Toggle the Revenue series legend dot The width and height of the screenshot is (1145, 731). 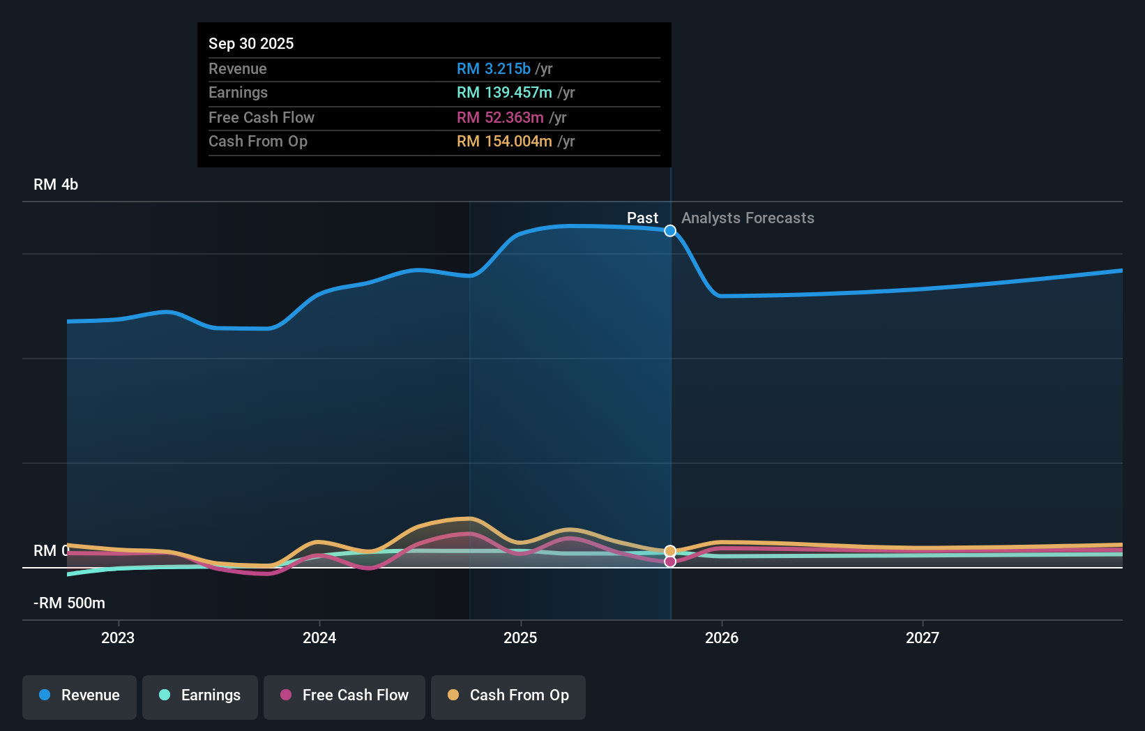(43, 695)
